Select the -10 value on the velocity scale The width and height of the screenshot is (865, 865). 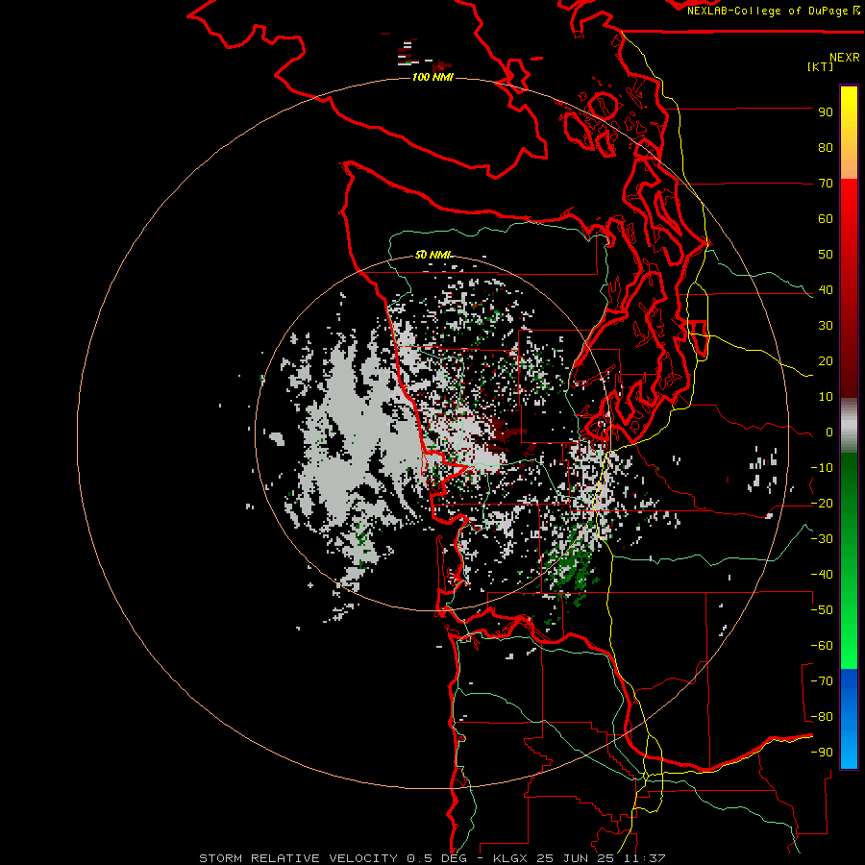[822, 468]
